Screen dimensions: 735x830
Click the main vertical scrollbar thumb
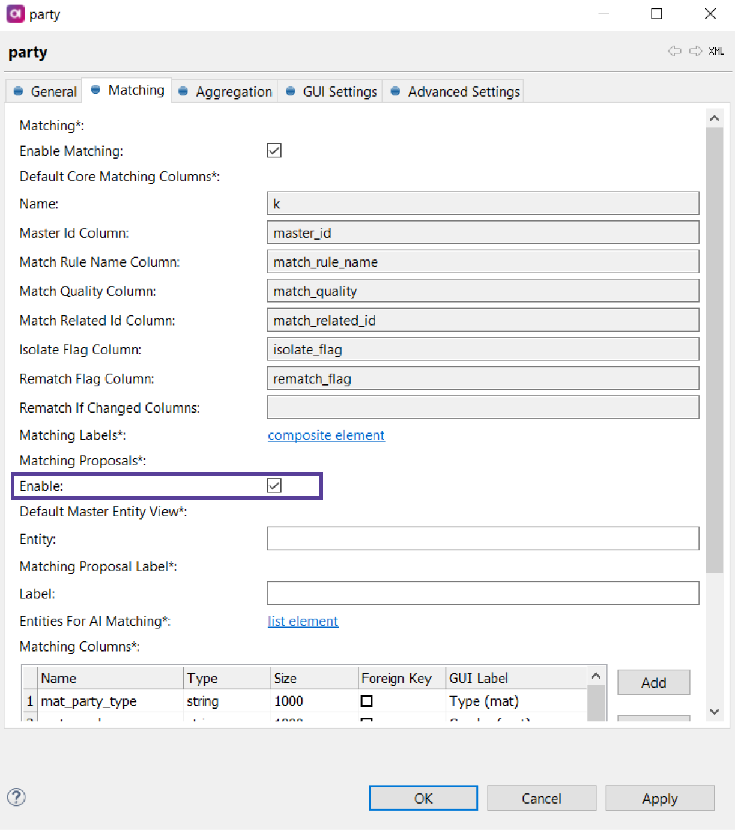[714, 350]
